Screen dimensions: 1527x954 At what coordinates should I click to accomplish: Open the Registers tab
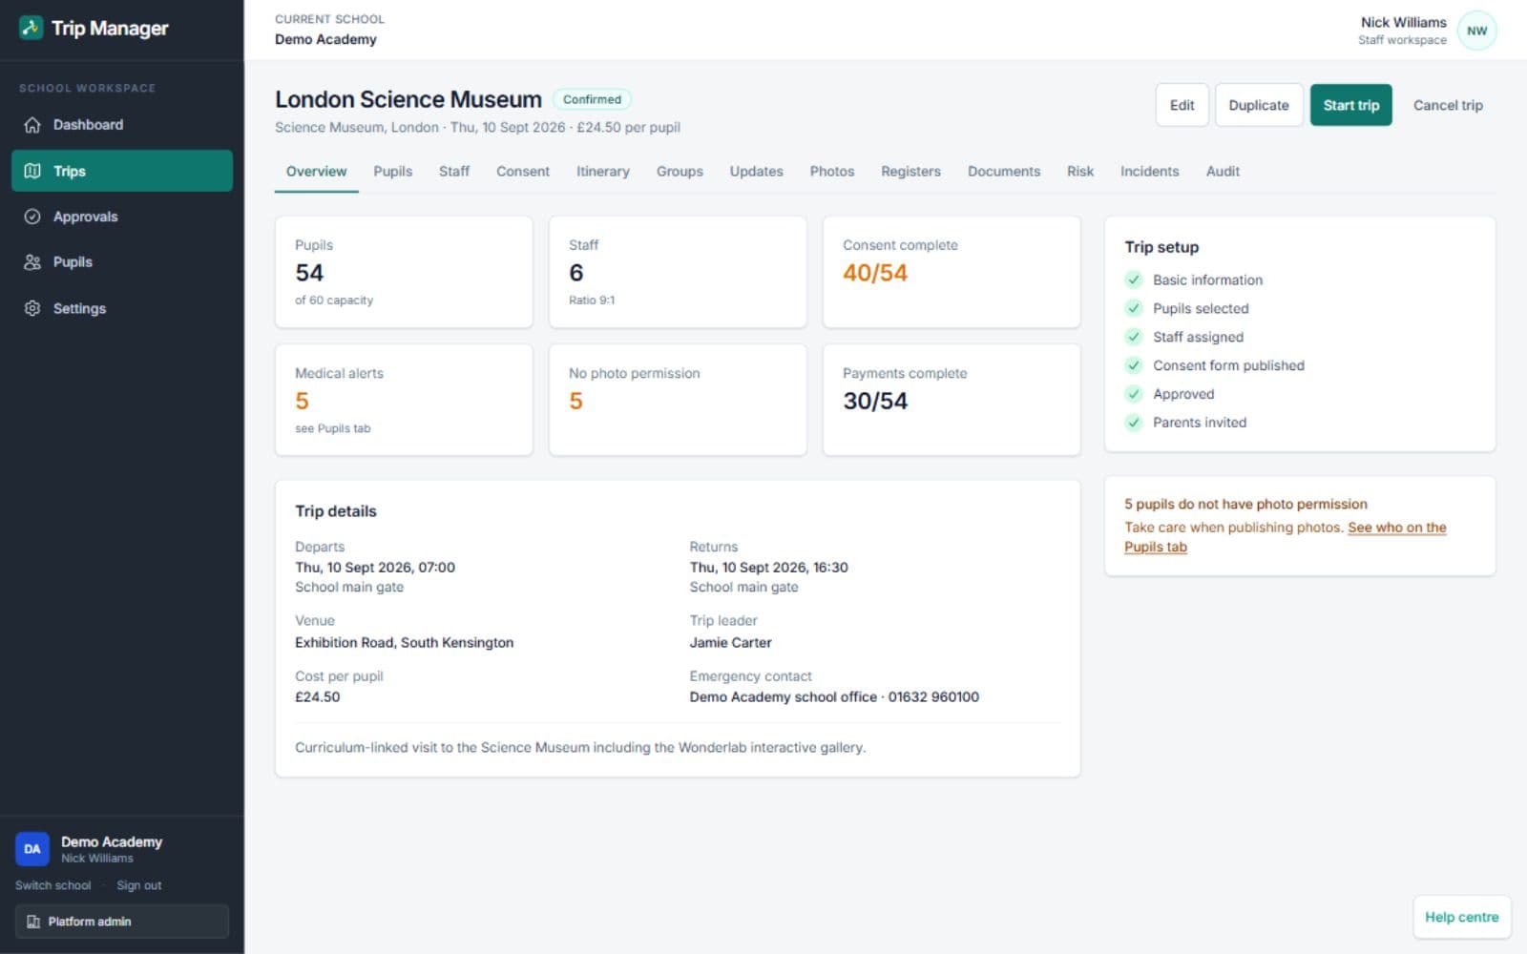pos(910,172)
